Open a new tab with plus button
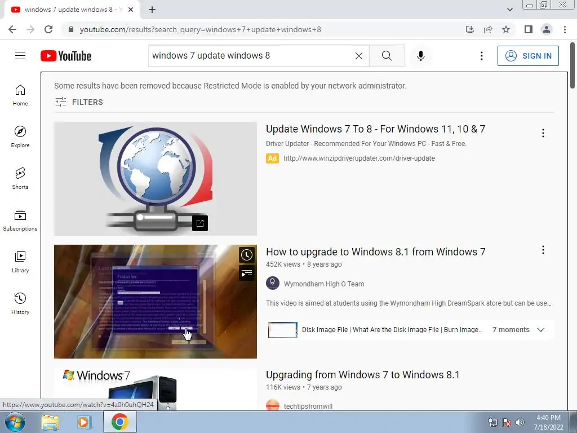 (x=152, y=10)
